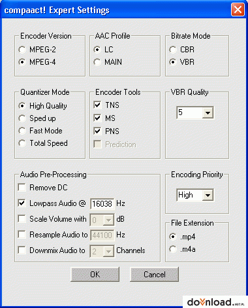Viewport: 248px width, 308px height.
Task: Click the lowpass frequency field 16038
Action: (102, 204)
